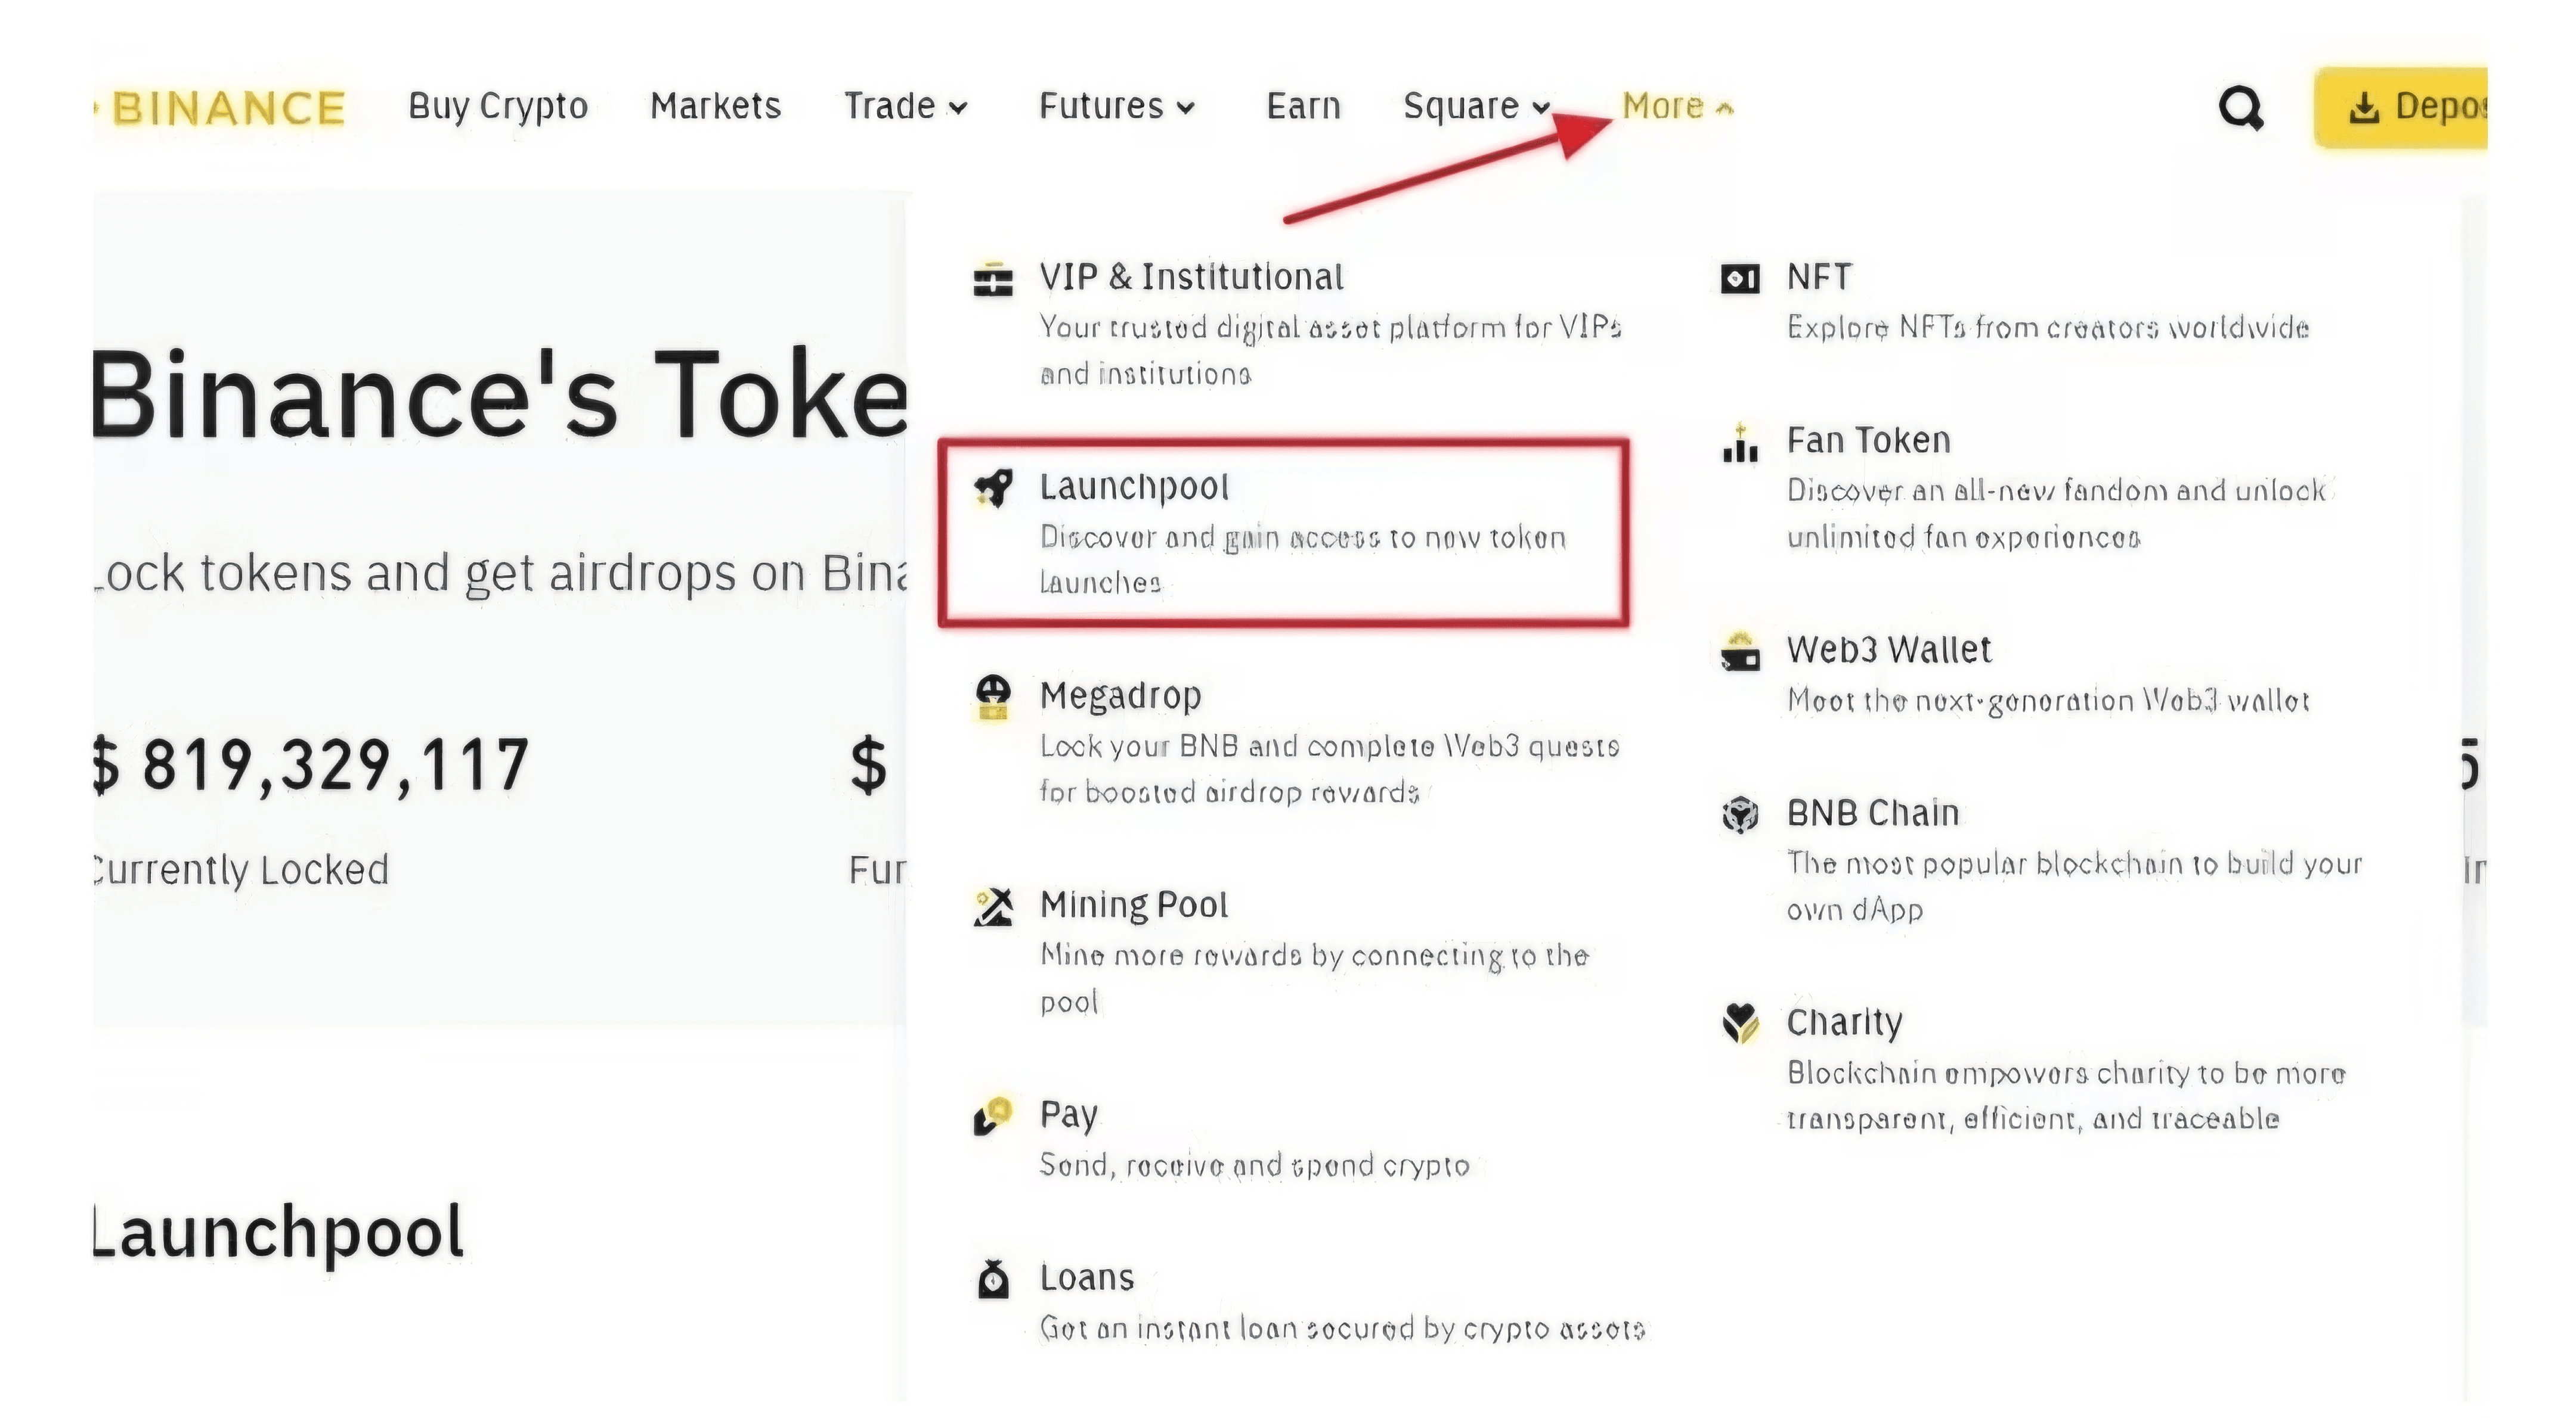Go to Buy Crypto
This screenshot has width=2576, height=1418.
(x=498, y=106)
